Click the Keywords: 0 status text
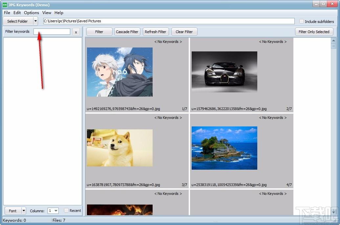 click(14, 220)
